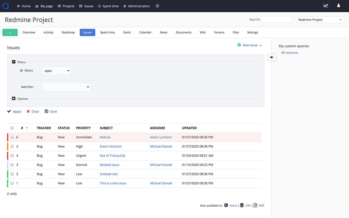Open the All columns custom query
Screen dimensions: 349x218
(x=289, y=53)
